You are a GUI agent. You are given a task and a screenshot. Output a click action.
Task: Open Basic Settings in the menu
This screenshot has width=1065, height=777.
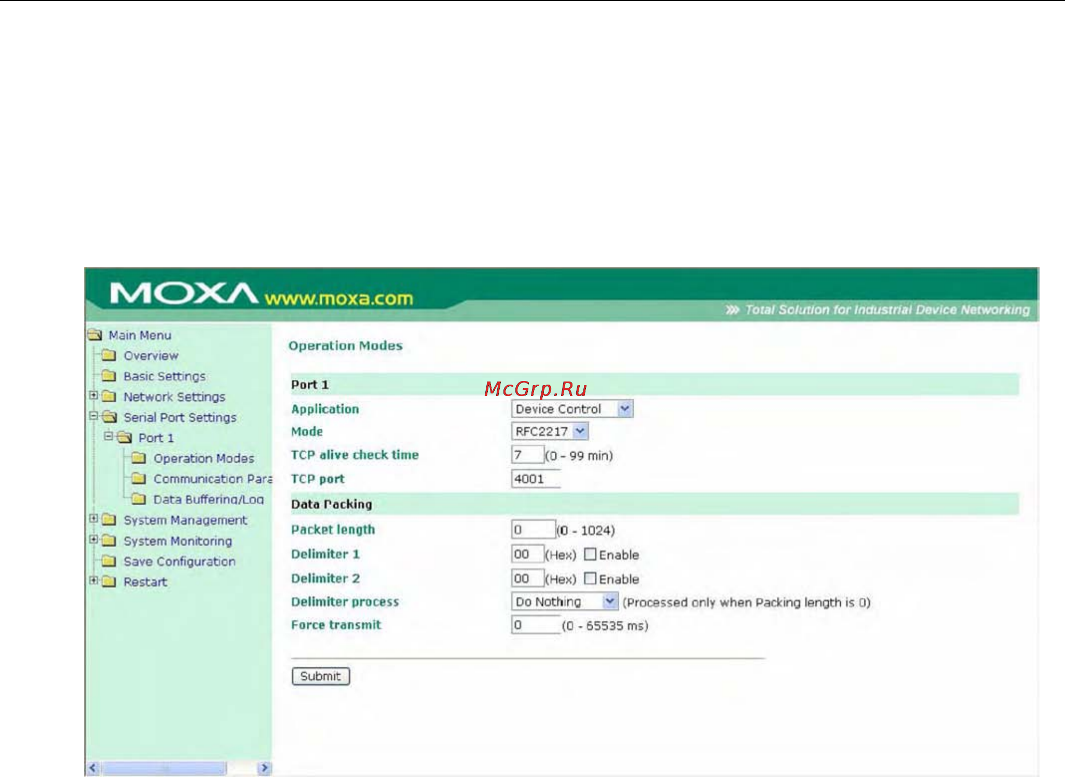165,376
